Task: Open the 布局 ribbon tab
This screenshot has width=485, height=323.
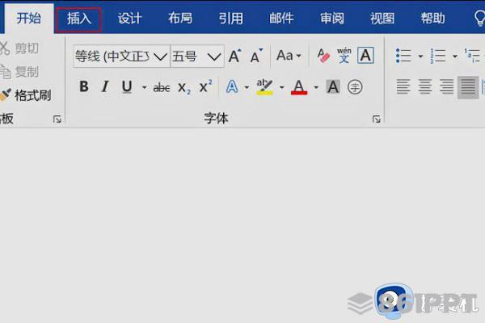Action: click(180, 19)
